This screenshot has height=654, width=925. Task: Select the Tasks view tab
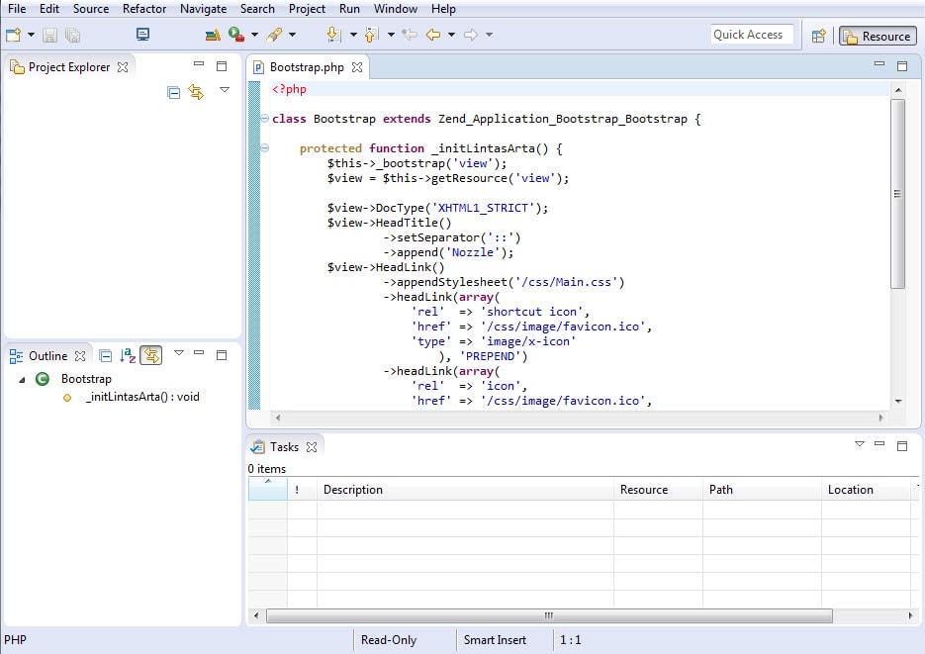click(284, 447)
